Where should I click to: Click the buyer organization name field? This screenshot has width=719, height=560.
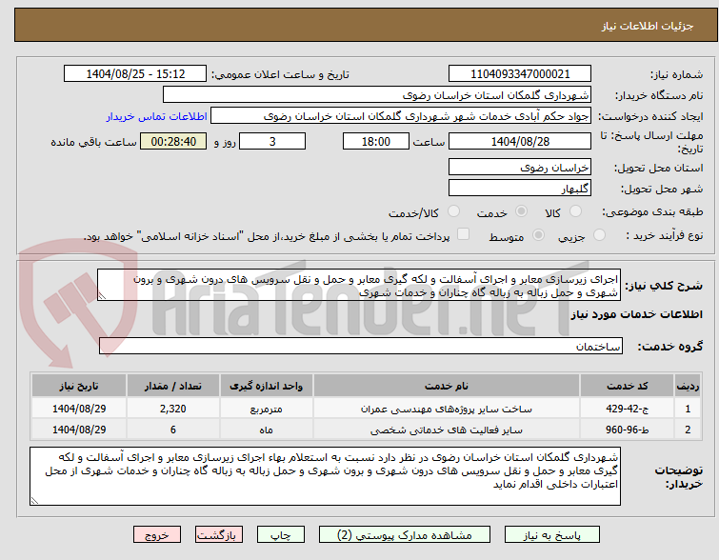377,95
